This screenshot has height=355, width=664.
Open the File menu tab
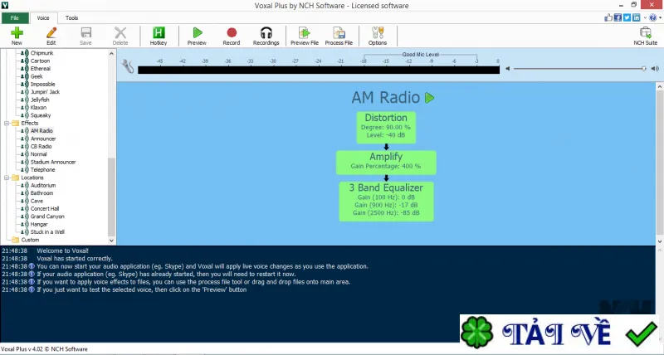coord(15,17)
